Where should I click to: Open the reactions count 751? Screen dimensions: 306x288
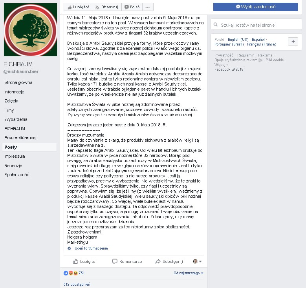74,273
